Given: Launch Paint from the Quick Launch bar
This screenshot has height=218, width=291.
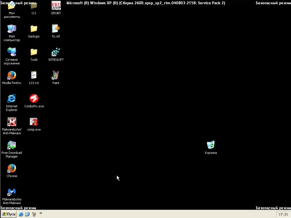Looking at the screenshot, I should (x=34, y=214).
